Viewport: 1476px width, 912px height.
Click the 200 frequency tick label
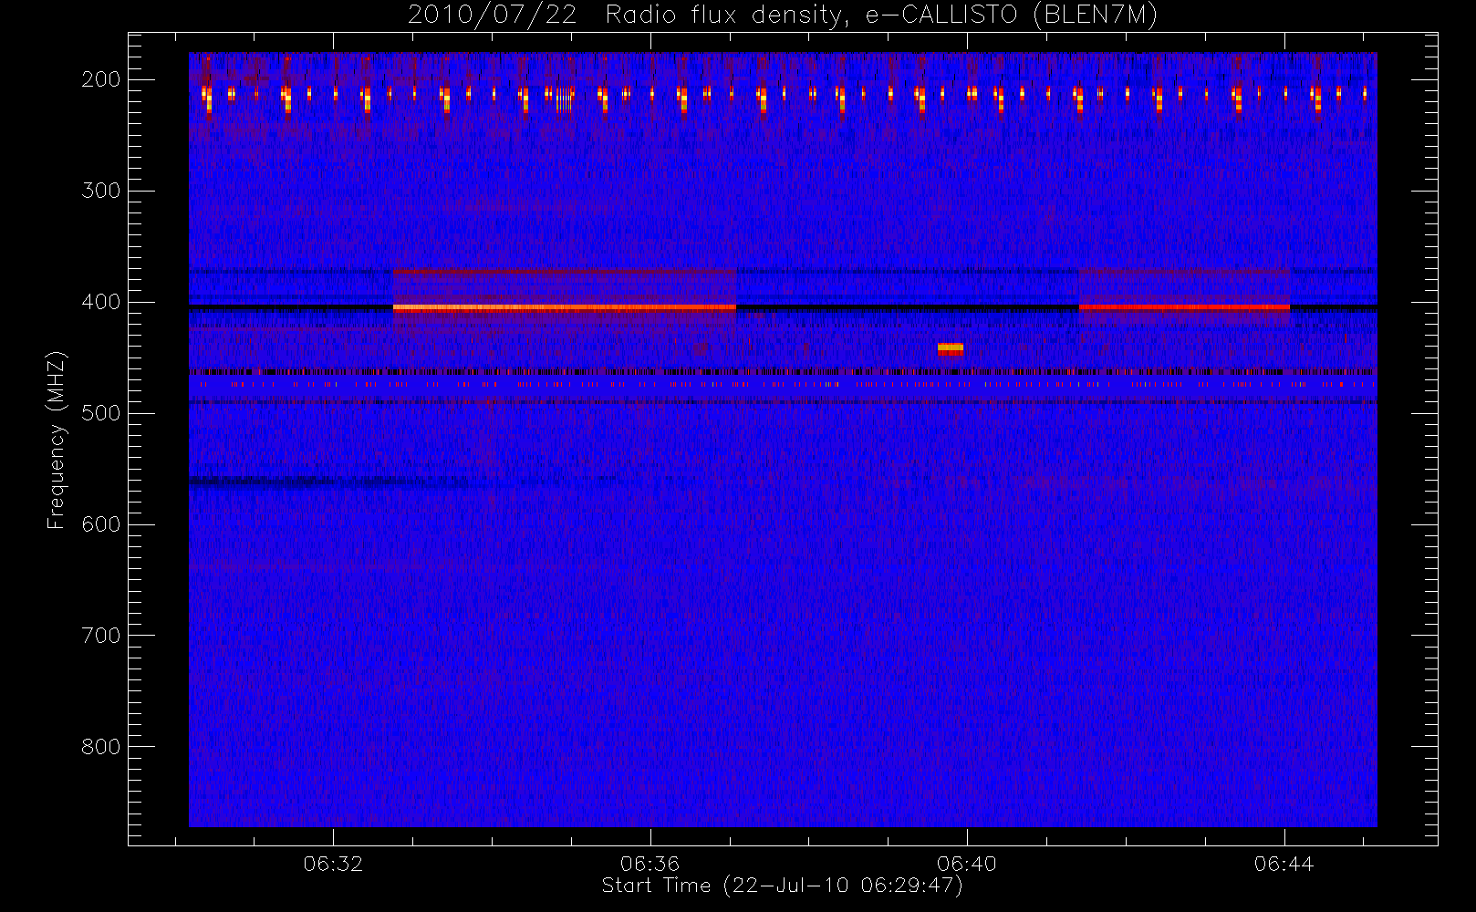[101, 79]
